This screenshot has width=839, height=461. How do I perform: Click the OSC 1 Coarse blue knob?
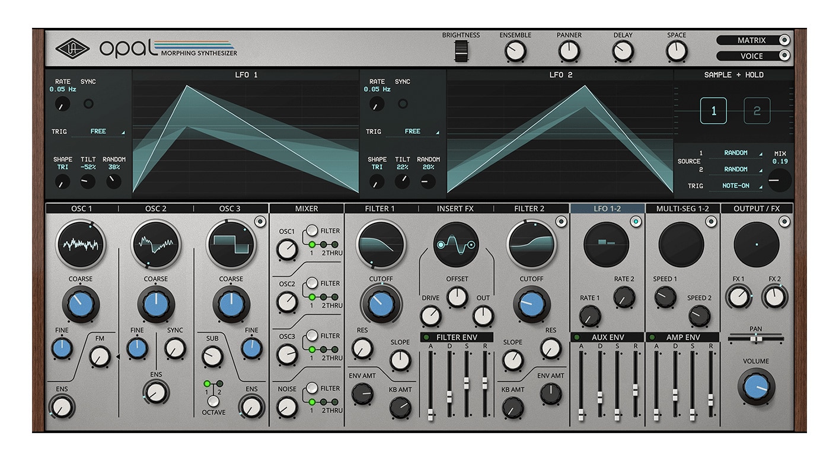pyautogui.click(x=81, y=303)
